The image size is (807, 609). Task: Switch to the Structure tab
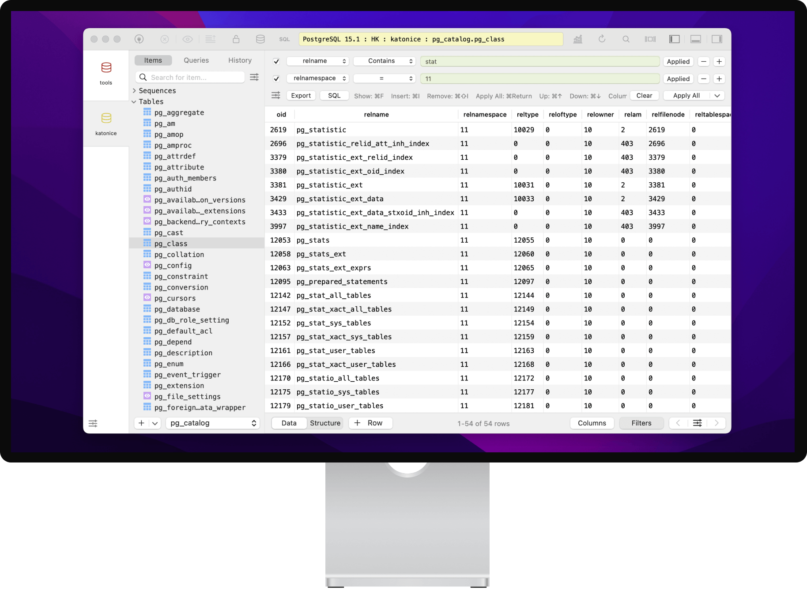[325, 423]
